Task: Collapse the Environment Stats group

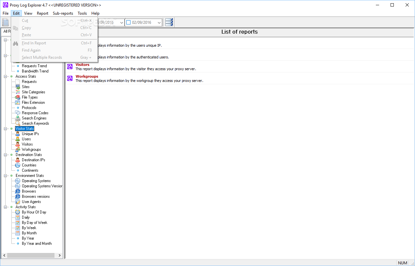Action: coord(6,176)
